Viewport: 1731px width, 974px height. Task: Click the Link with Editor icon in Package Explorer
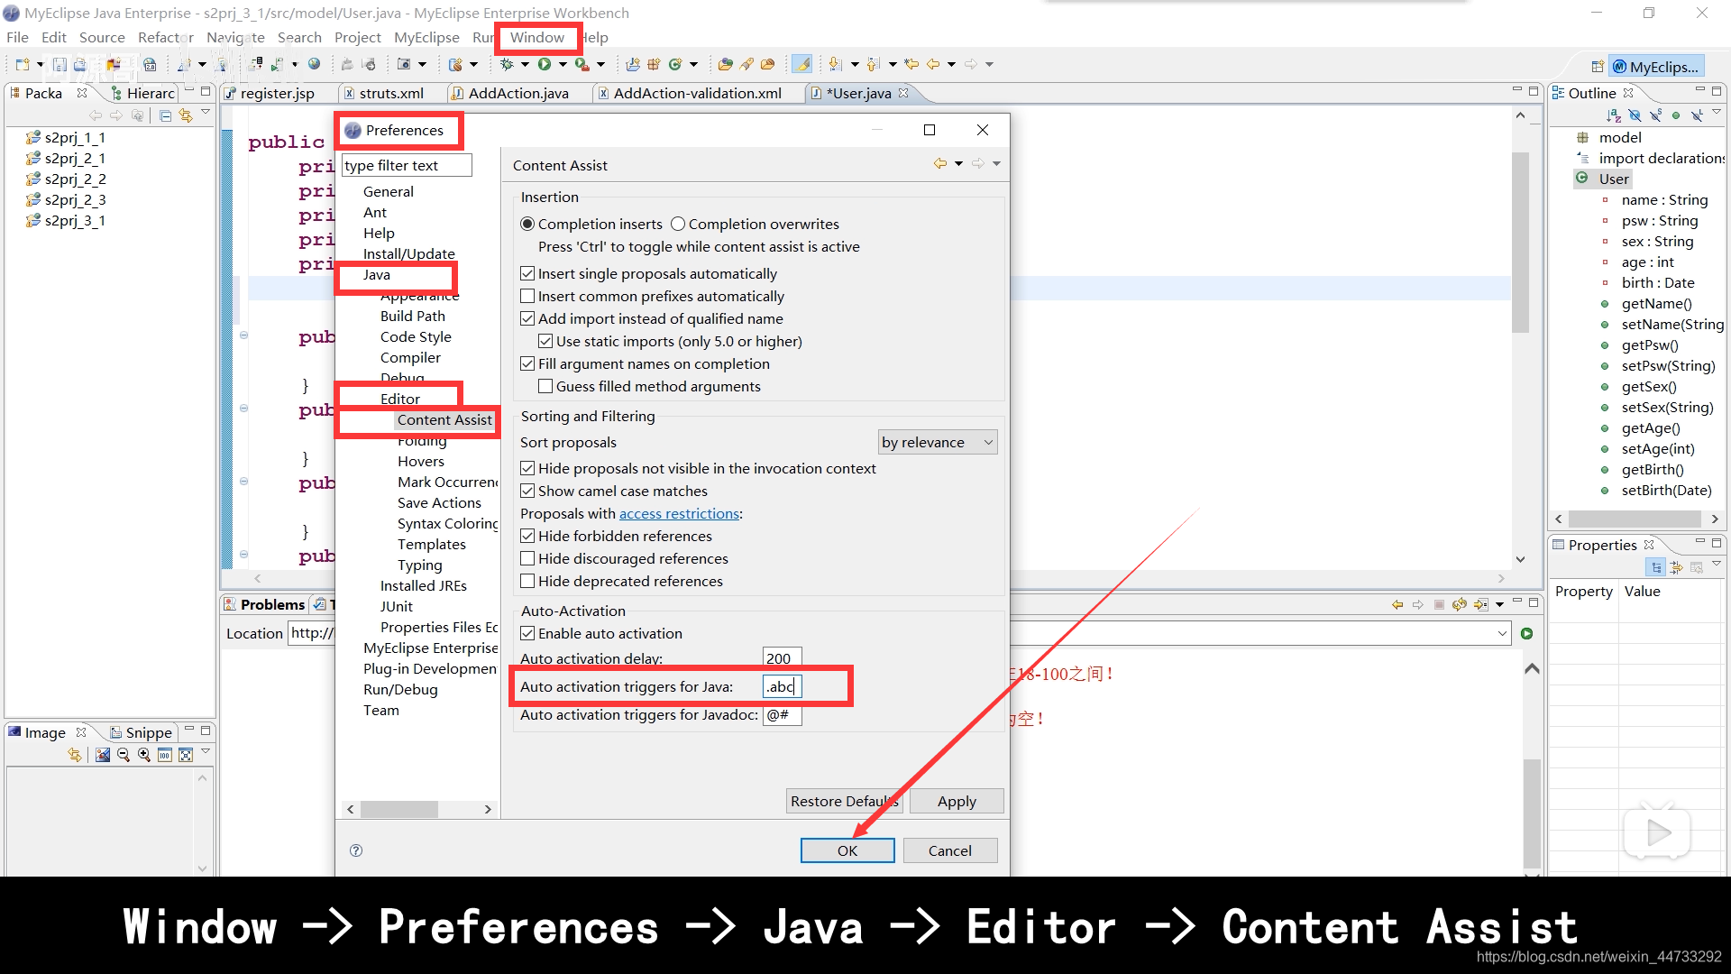(x=186, y=115)
